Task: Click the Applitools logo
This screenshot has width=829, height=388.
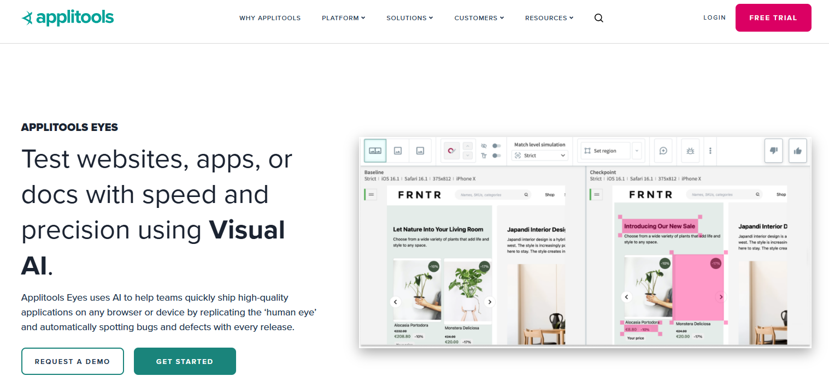Action: click(68, 18)
